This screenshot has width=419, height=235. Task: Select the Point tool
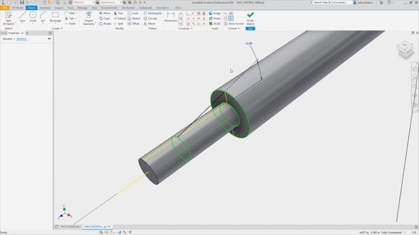[70, 23]
